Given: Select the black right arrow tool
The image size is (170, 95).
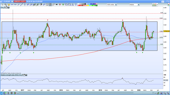Looking at the screenshot, I should tap(56, 5).
